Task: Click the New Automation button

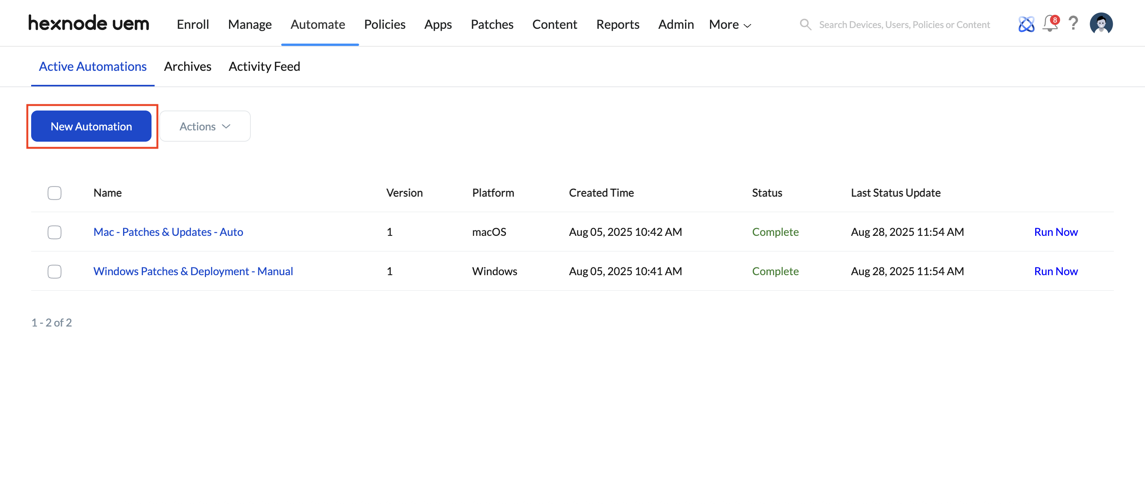Action: click(91, 126)
